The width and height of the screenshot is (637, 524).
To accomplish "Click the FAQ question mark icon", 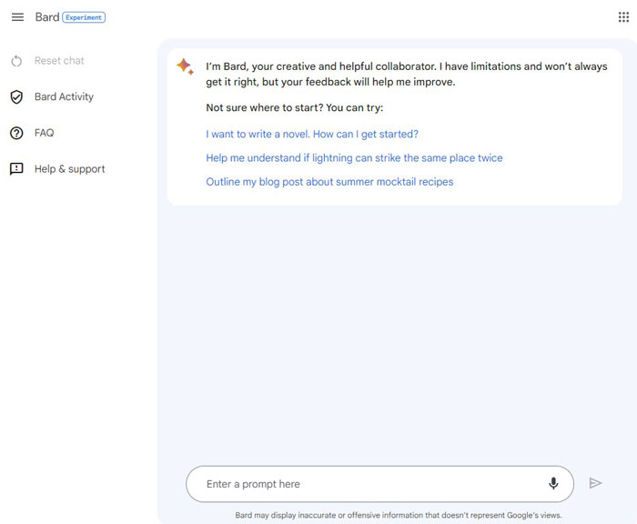I will [x=16, y=133].
